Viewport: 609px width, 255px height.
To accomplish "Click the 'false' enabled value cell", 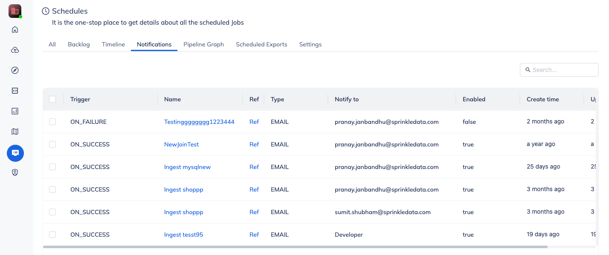I will coord(469,122).
